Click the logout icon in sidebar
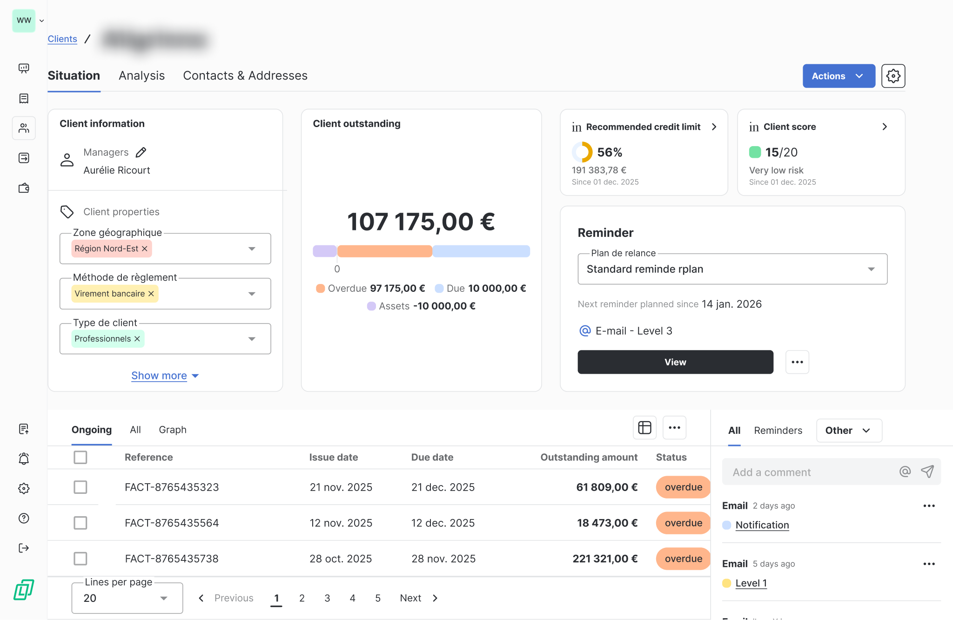 pos(24,548)
